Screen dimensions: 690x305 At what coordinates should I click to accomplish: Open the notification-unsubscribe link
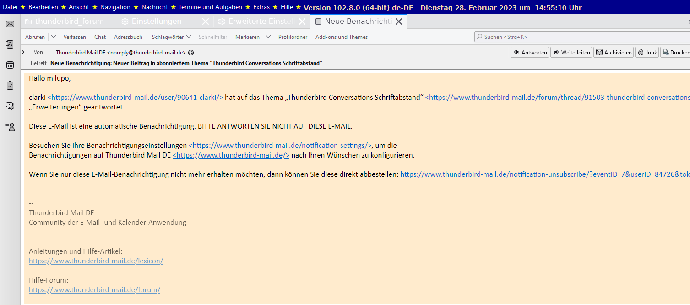545,174
